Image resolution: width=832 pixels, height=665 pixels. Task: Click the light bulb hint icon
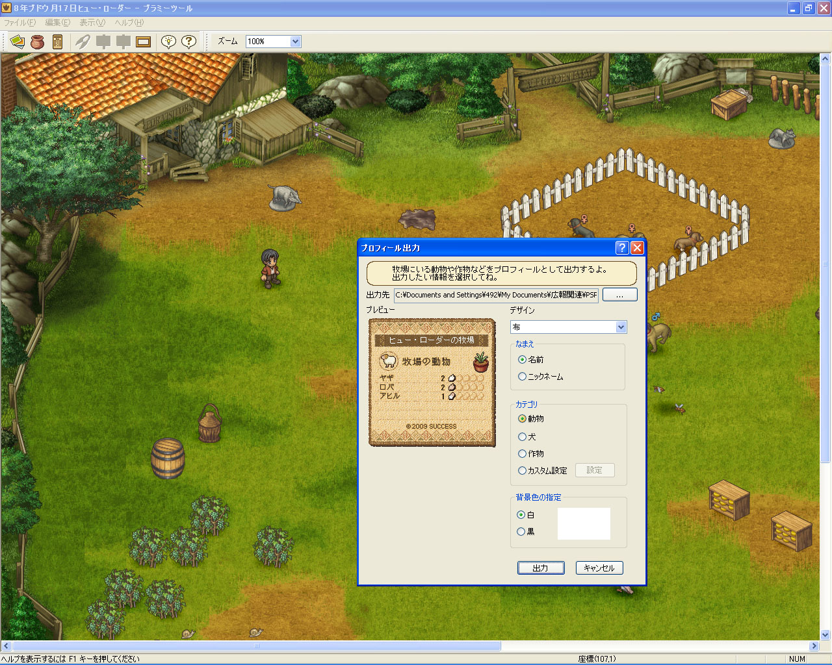168,42
